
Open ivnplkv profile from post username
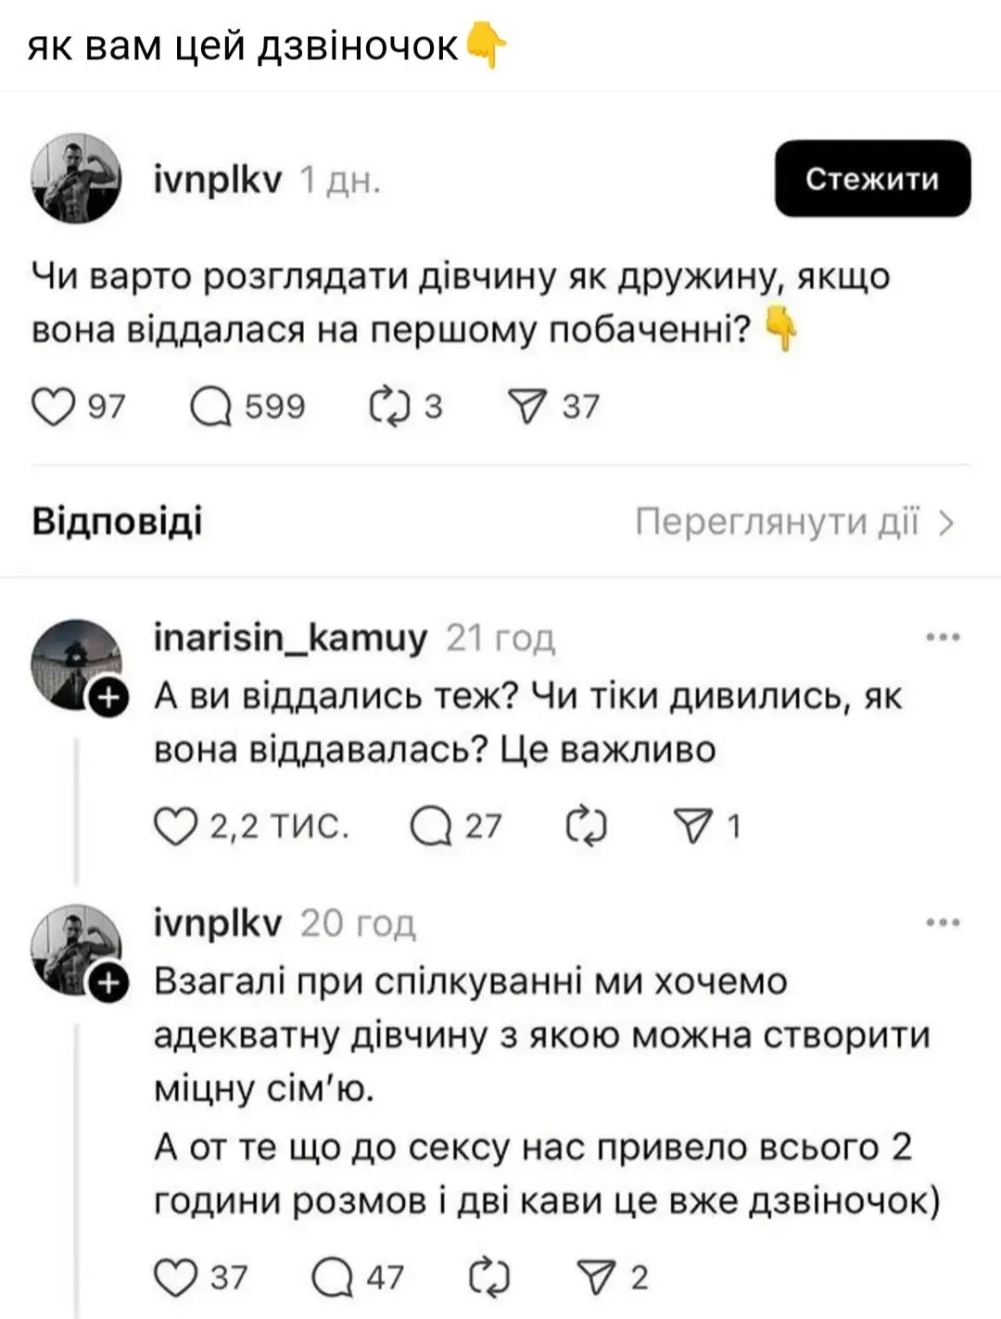tap(217, 179)
